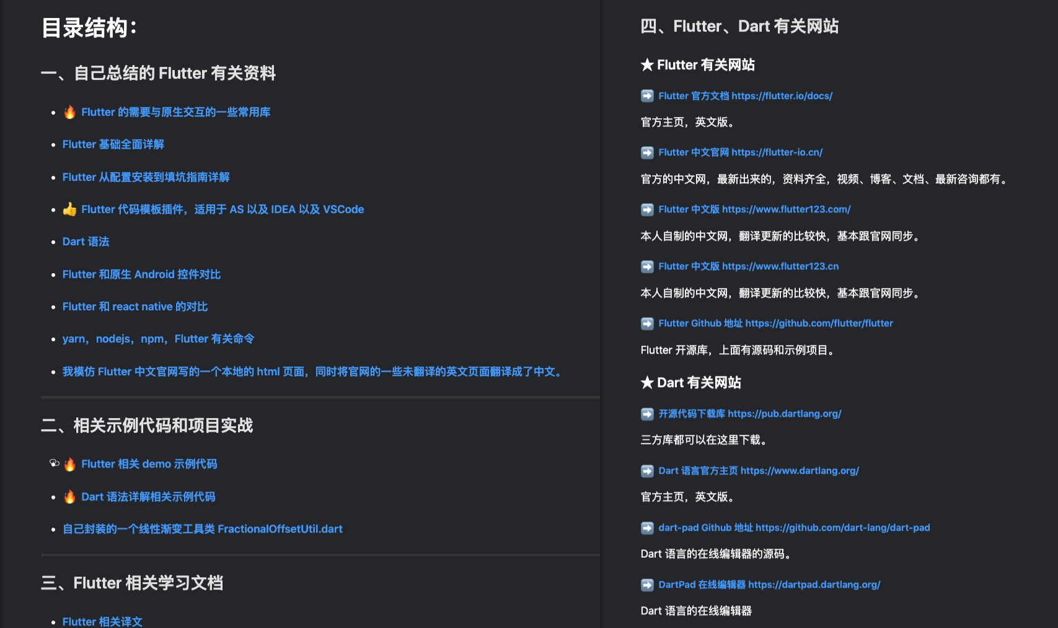Click arrow icon beside flutter123.cn link

647,266
